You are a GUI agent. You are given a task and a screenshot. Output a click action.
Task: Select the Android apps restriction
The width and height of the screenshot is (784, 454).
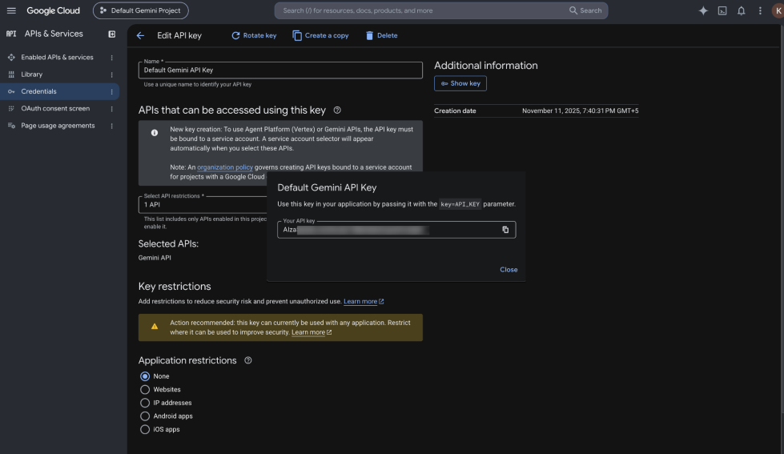[x=145, y=416]
